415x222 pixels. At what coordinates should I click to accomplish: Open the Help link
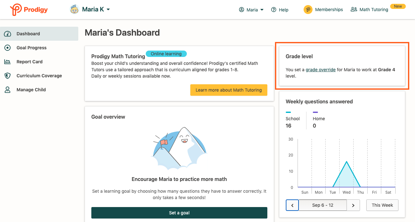pyautogui.click(x=280, y=10)
